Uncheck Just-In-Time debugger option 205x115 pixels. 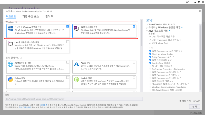[x=150, y=63]
